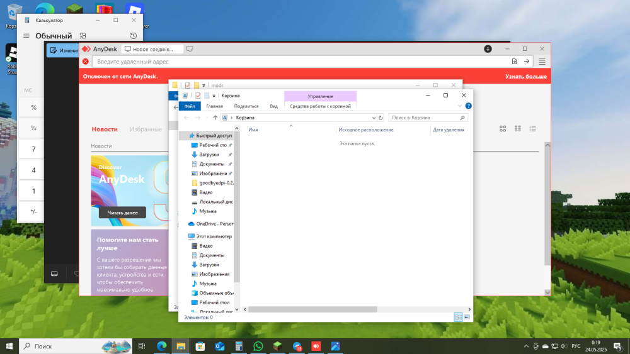Click calculator plus-minus key
This screenshot has width=630, height=354.
[34, 211]
